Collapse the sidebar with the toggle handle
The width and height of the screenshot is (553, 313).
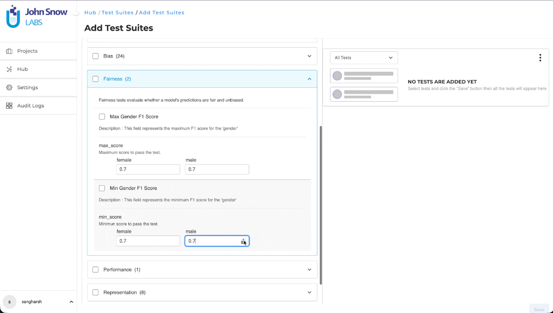(76, 13)
